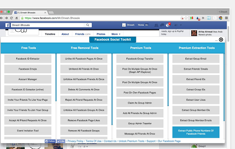235x149 pixels.
Task: Click Unfollow All Facebook Groups At Once
Action: pyautogui.click(x=84, y=110)
